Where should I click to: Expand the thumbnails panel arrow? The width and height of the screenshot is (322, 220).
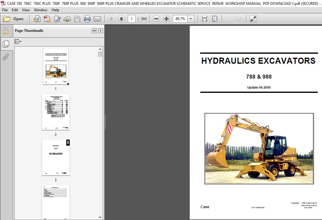[x=101, y=31]
